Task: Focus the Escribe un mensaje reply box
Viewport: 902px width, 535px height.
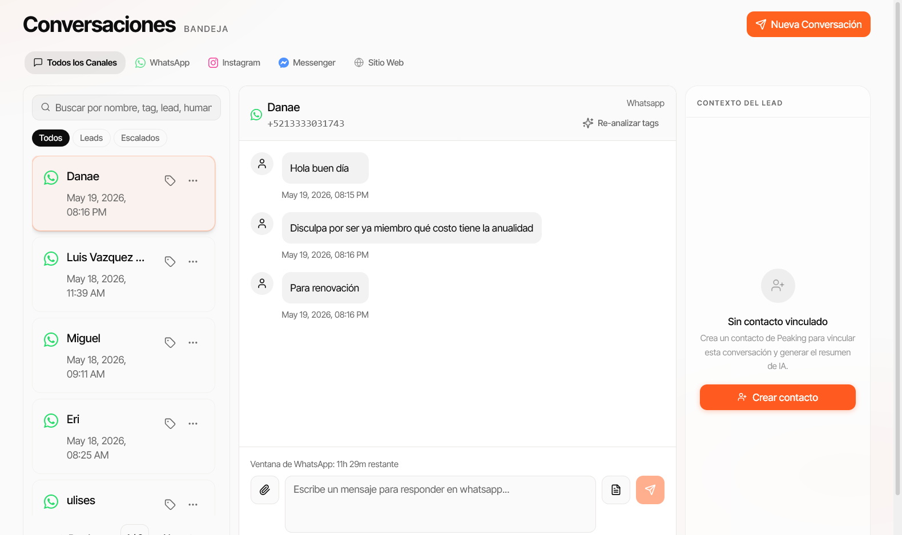Action: (x=440, y=504)
